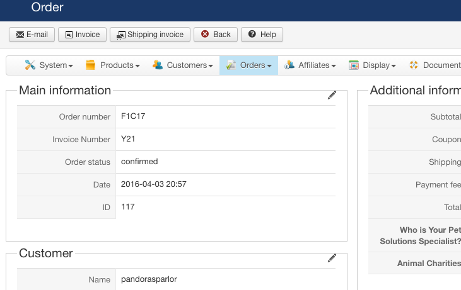Open the Display dropdown caret

[393, 66]
